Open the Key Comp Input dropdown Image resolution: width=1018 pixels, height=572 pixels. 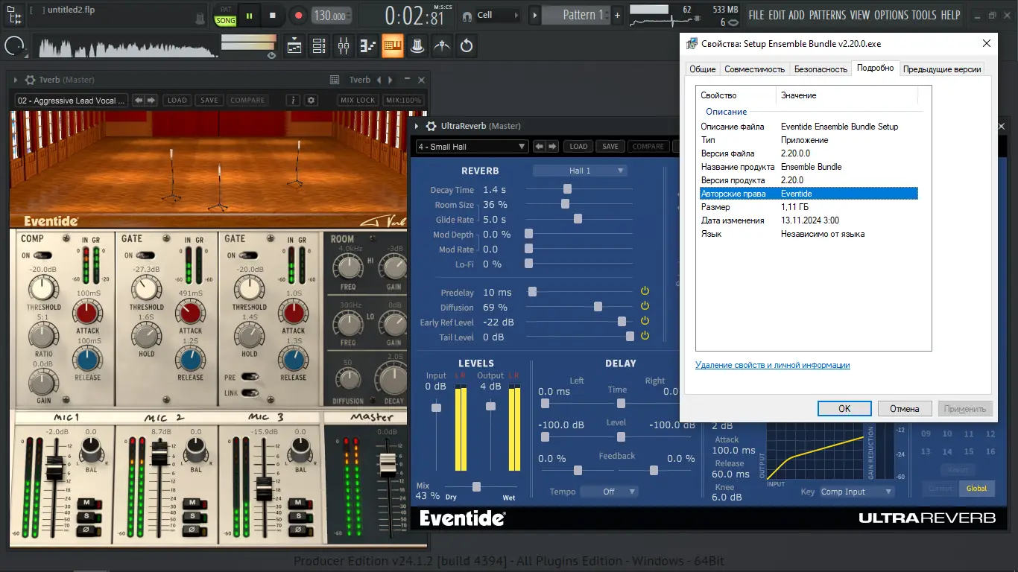click(856, 492)
